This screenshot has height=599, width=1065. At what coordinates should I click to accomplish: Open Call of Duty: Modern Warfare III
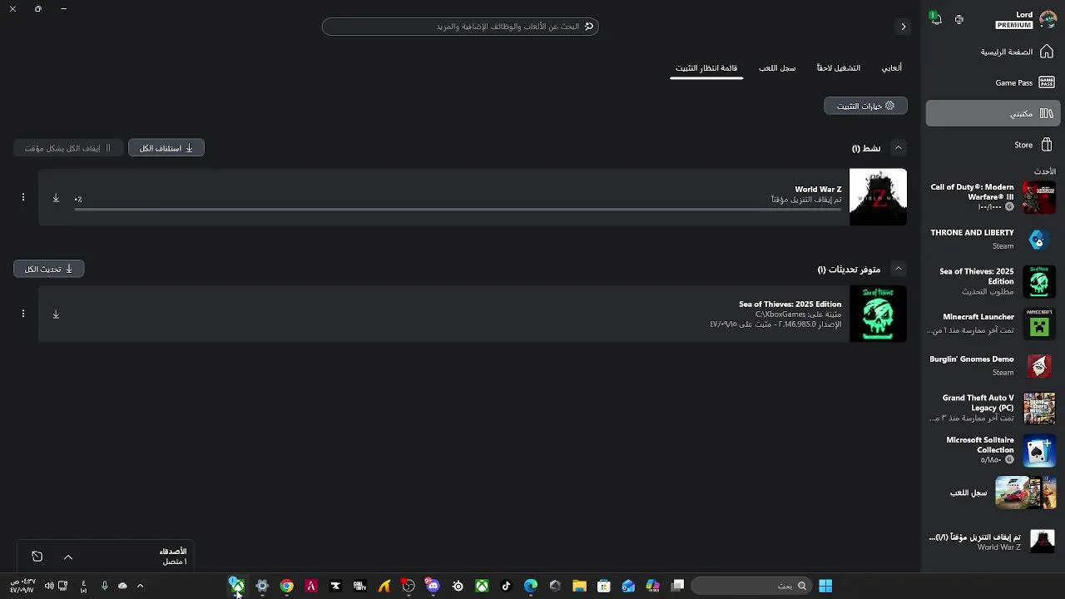(992, 197)
